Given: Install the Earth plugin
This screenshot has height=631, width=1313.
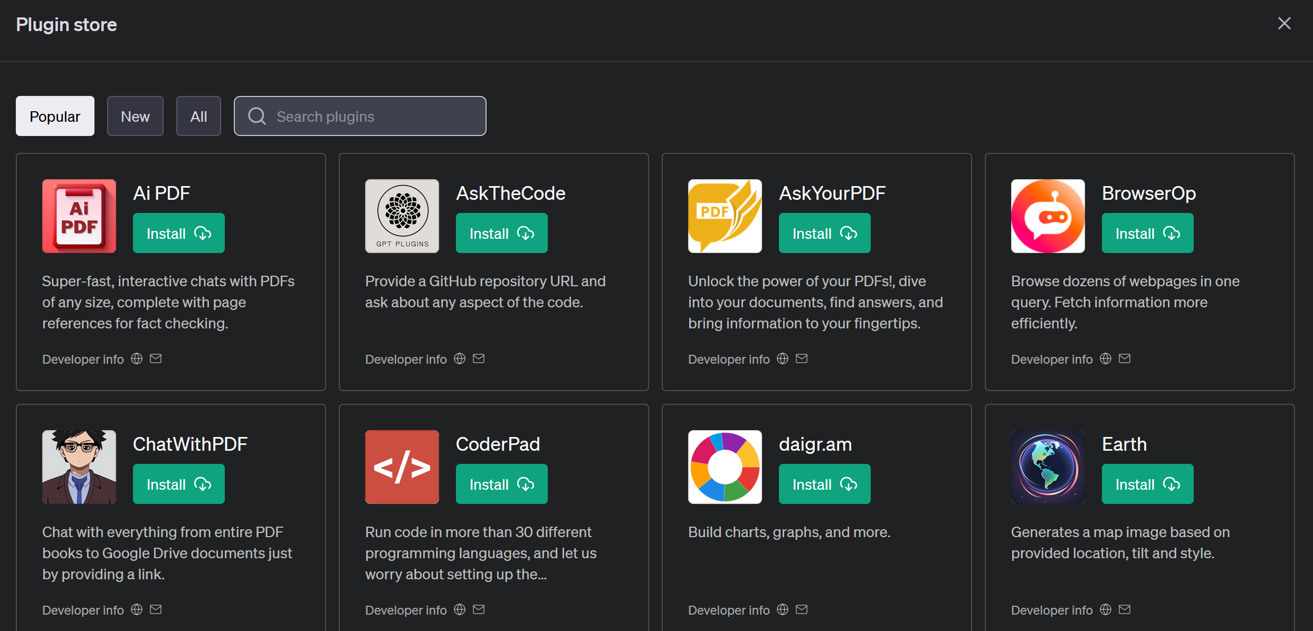Looking at the screenshot, I should pyautogui.click(x=1148, y=484).
